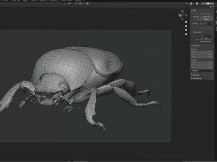Click the 3D Cursor Location Y field
The height and width of the screenshot is (162, 217).
pos(202,54)
